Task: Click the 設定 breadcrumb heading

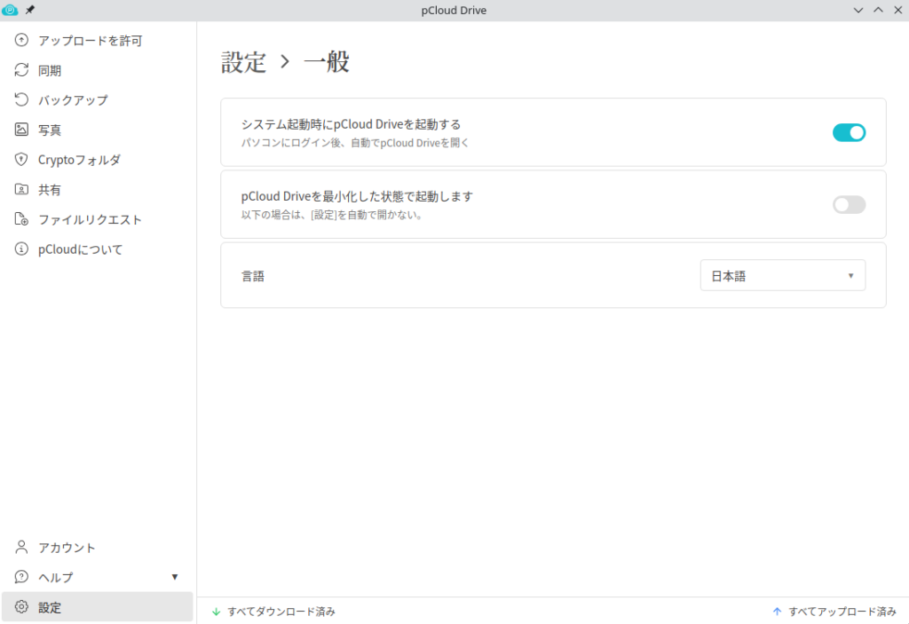Action: coord(243,62)
